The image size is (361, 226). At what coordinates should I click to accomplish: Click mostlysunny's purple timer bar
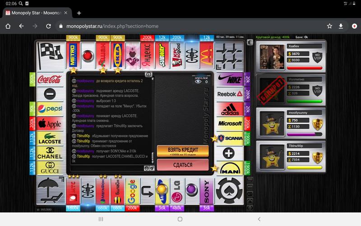coord(304,134)
